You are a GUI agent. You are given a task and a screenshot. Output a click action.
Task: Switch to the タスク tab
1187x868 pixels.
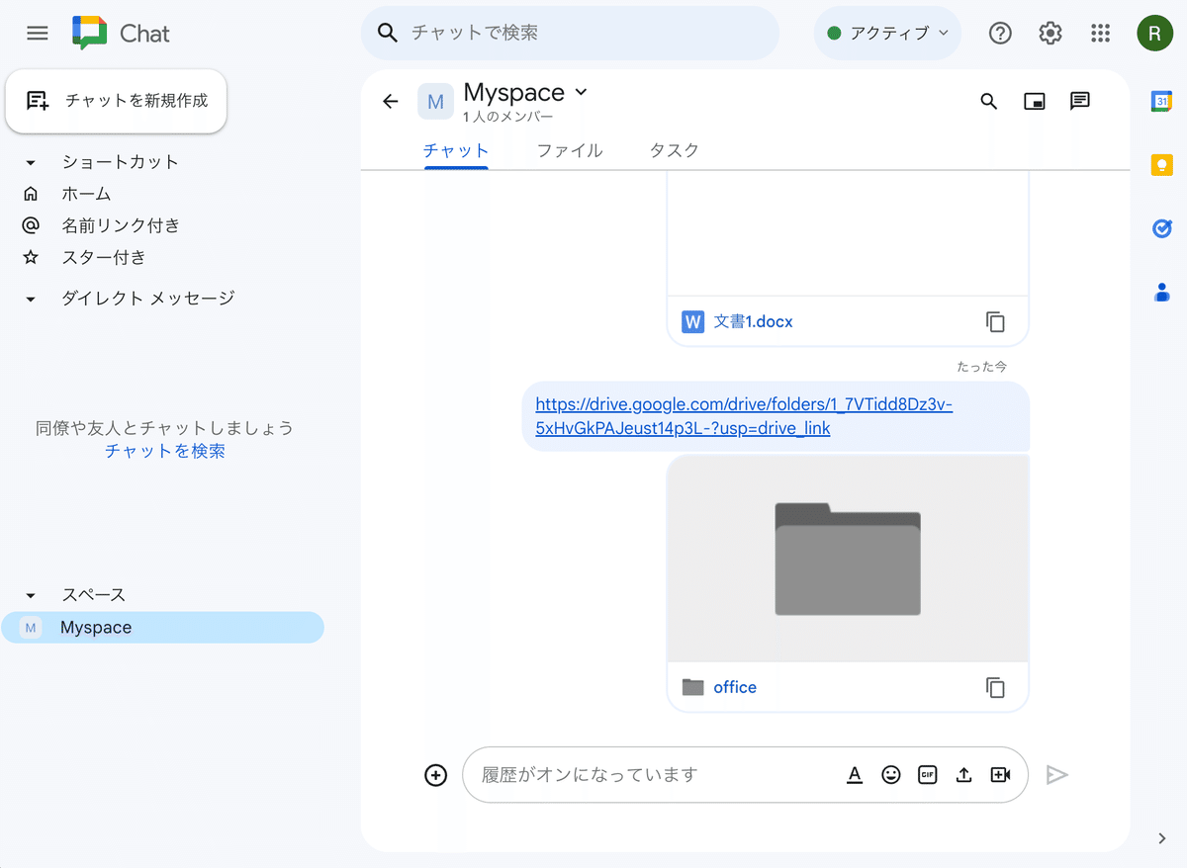coord(675,150)
